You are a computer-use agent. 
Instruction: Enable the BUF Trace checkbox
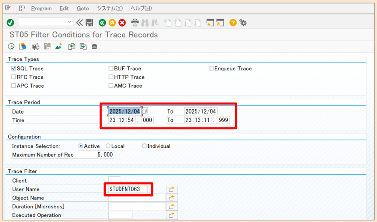111,68
